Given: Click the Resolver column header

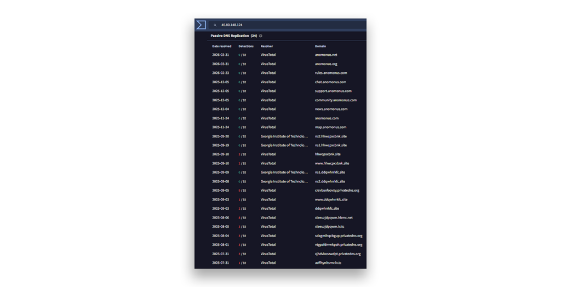Looking at the screenshot, I should (x=267, y=46).
